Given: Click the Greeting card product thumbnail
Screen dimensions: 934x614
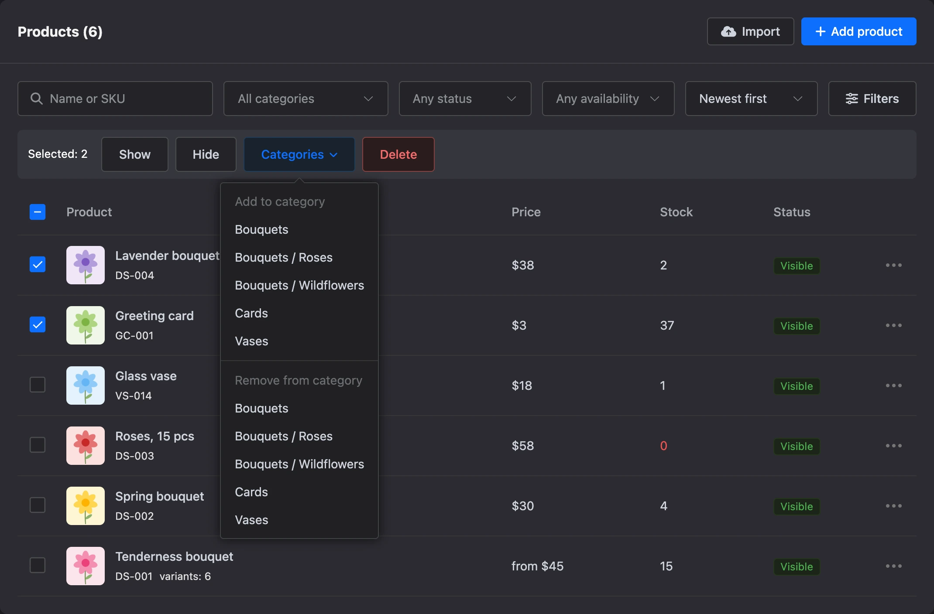Looking at the screenshot, I should click(86, 325).
